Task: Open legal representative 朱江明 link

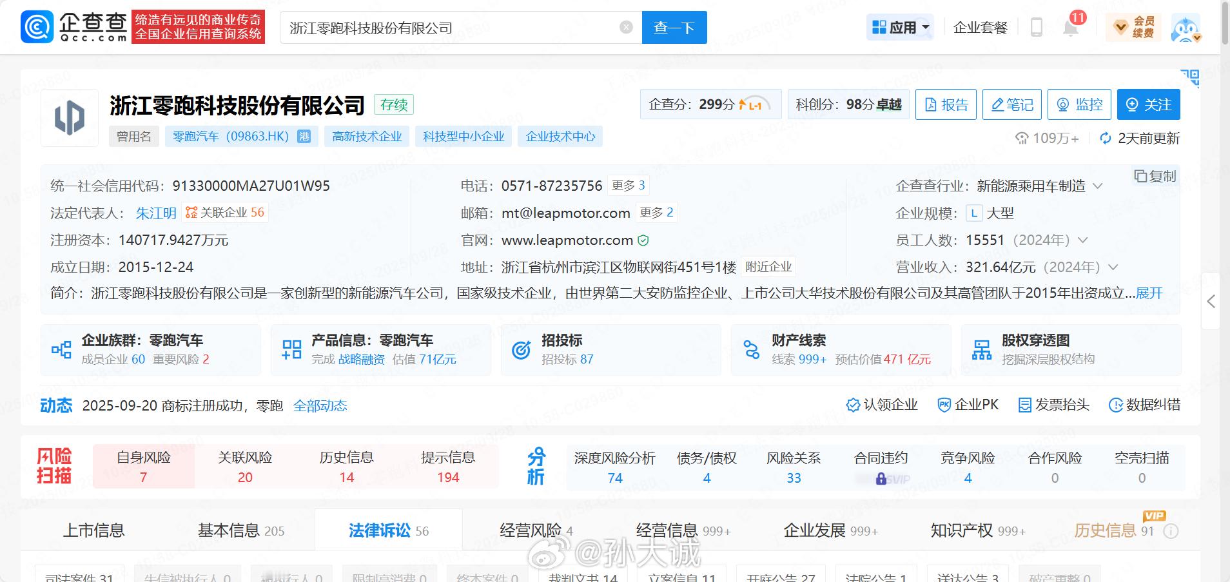Action: pos(156,213)
